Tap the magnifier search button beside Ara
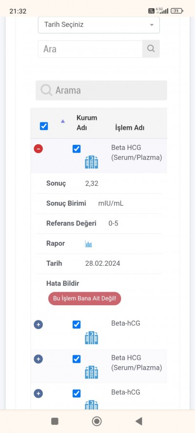Screen dimensions: 195x433 pos(151,49)
